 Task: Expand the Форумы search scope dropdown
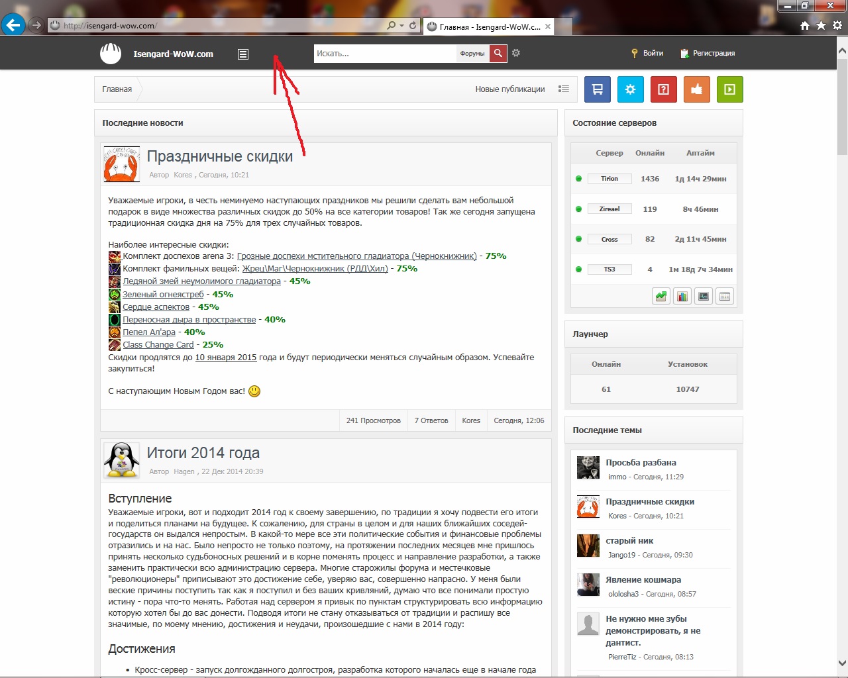472,54
